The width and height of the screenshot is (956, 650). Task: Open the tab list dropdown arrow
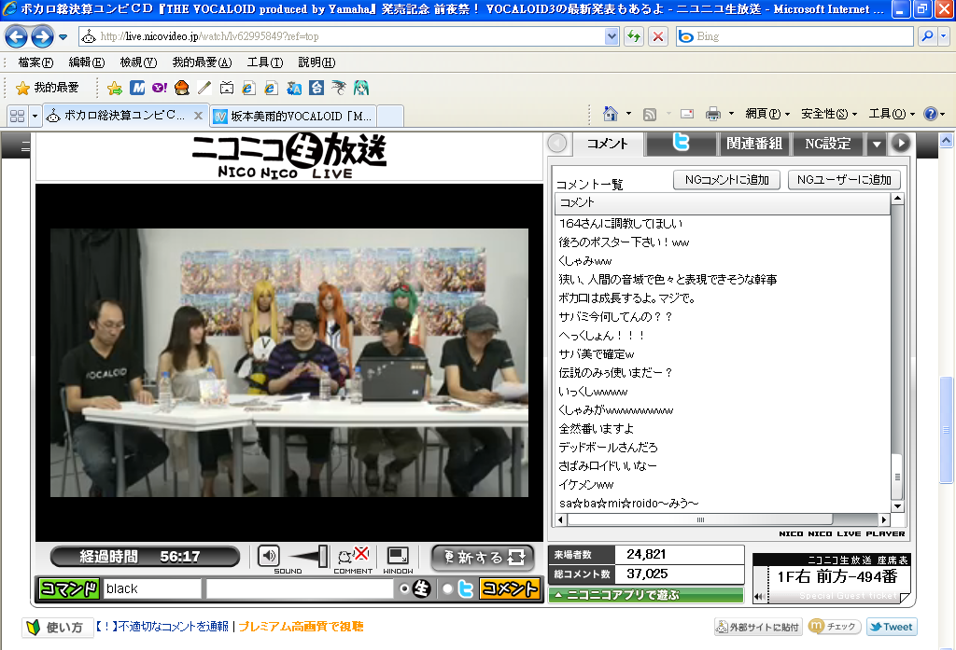click(35, 115)
